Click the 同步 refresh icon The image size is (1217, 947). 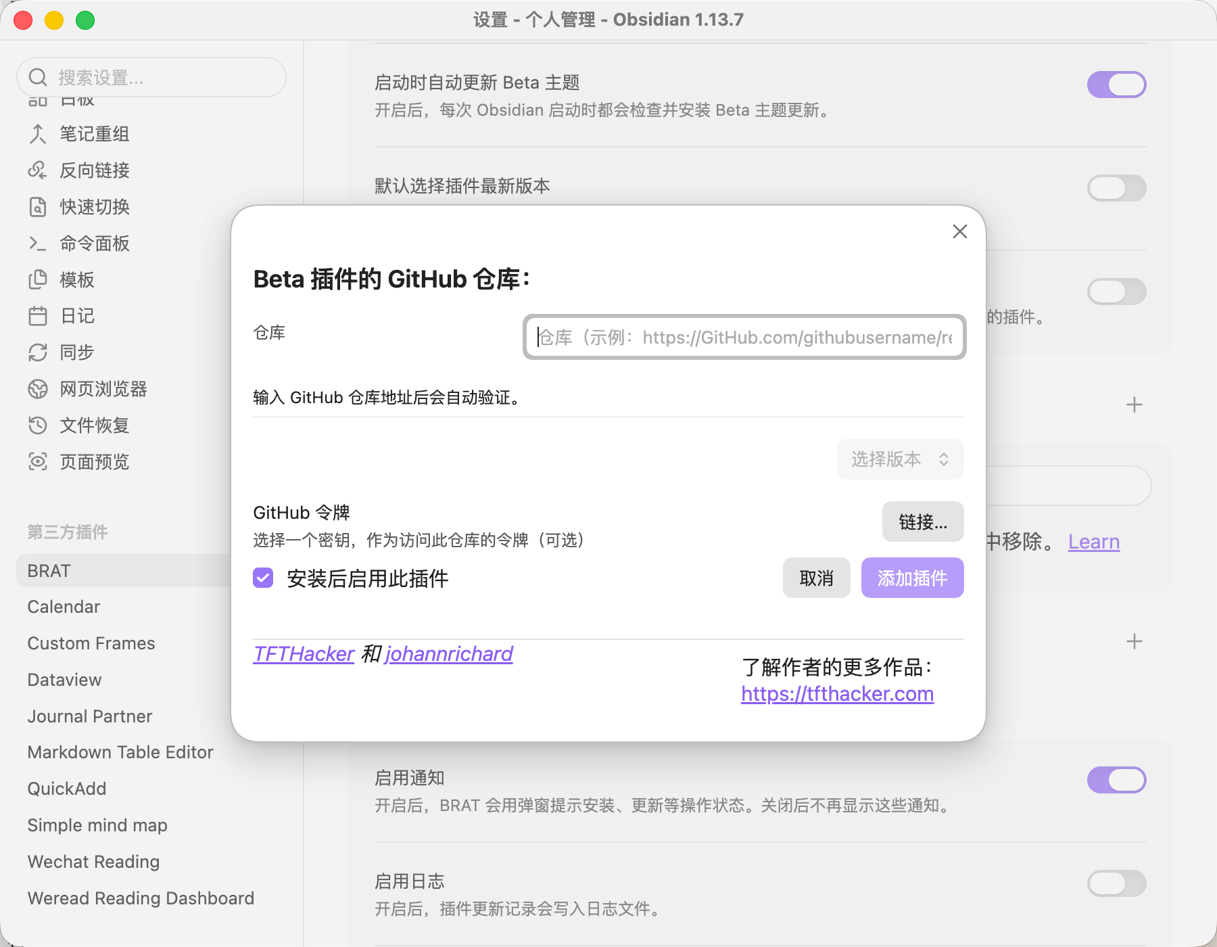(38, 352)
